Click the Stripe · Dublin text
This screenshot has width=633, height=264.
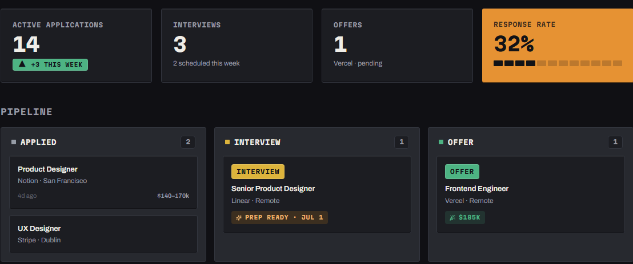39,240
